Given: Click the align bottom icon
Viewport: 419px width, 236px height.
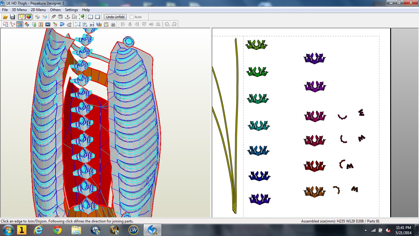Looking at the screenshot, I should [x=158, y=24].
